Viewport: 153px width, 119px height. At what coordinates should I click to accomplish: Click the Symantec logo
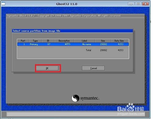pyautogui.click(x=85, y=98)
